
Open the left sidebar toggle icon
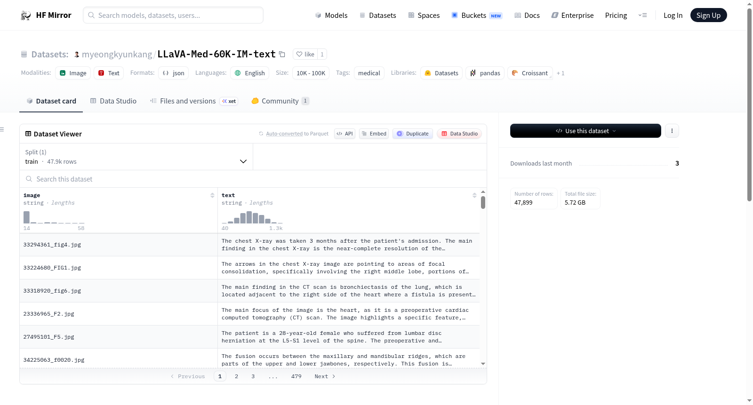(x=2, y=129)
